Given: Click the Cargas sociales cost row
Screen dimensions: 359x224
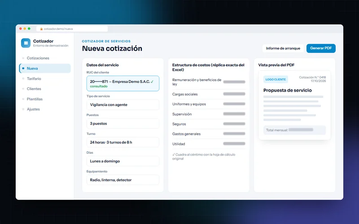Looking at the screenshot, I should click(209, 94).
